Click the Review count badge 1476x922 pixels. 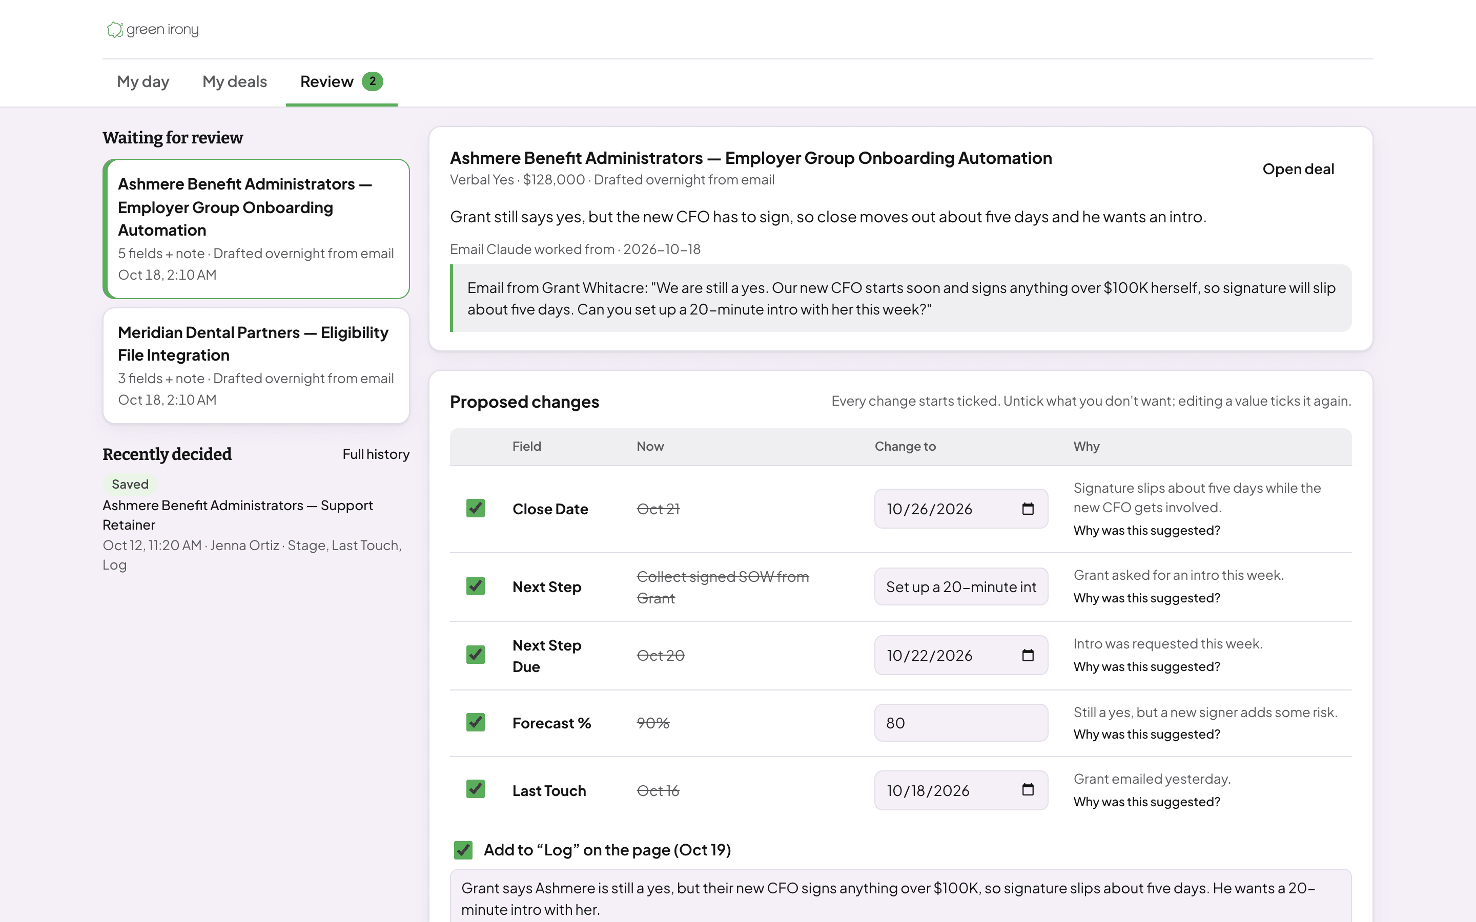[x=372, y=81]
